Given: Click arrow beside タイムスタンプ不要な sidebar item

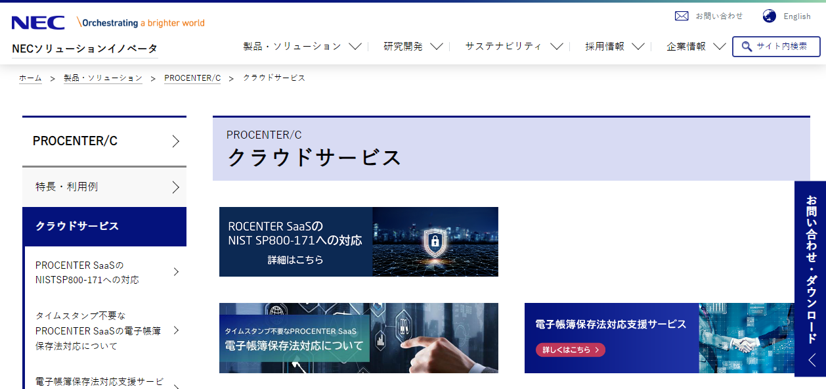Looking at the screenshot, I should pos(176,331).
